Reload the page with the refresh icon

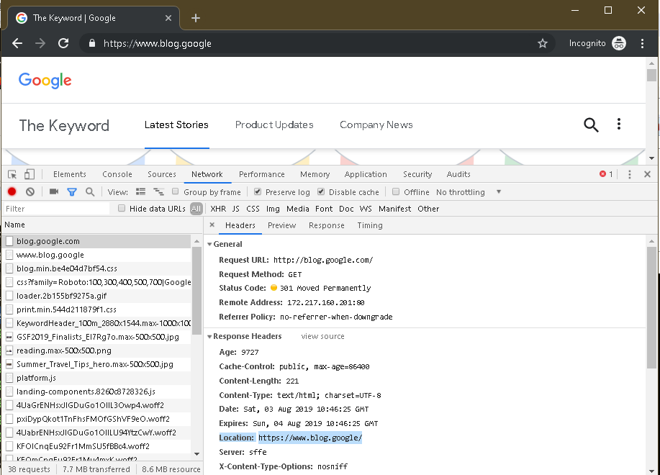[63, 43]
